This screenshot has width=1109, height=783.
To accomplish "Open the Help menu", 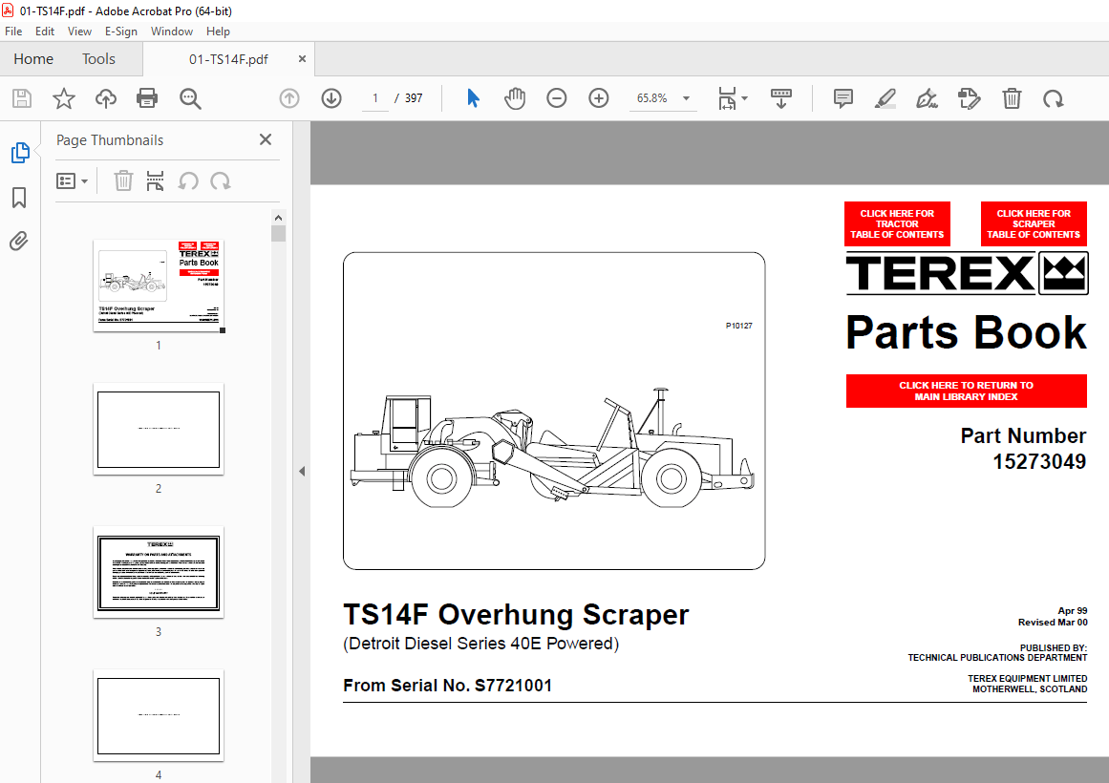I will tap(218, 32).
